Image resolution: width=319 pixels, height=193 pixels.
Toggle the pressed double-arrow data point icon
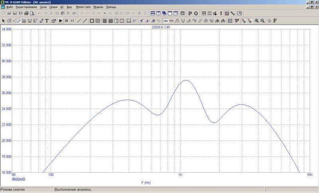166,21
